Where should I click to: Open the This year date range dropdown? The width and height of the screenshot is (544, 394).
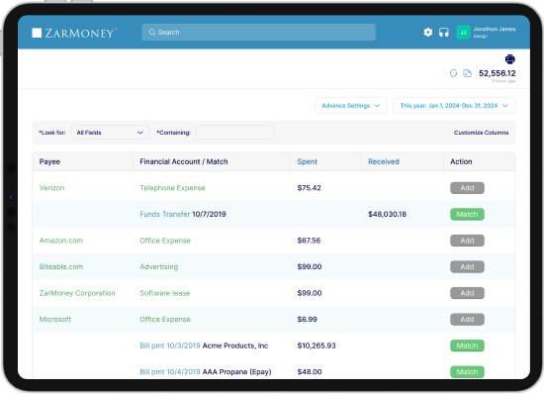coord(454,106)
